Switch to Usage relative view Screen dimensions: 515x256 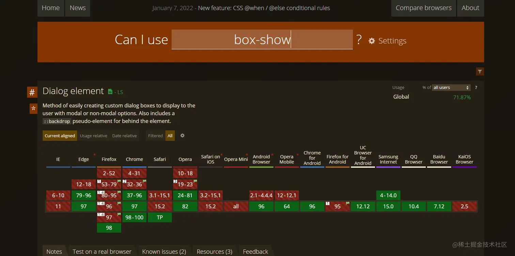tap(93, 135)
